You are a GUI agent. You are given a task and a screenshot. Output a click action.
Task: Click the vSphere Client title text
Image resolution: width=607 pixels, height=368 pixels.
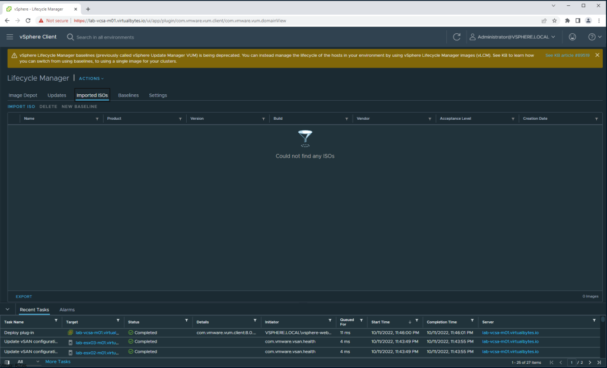pos(38,37)
